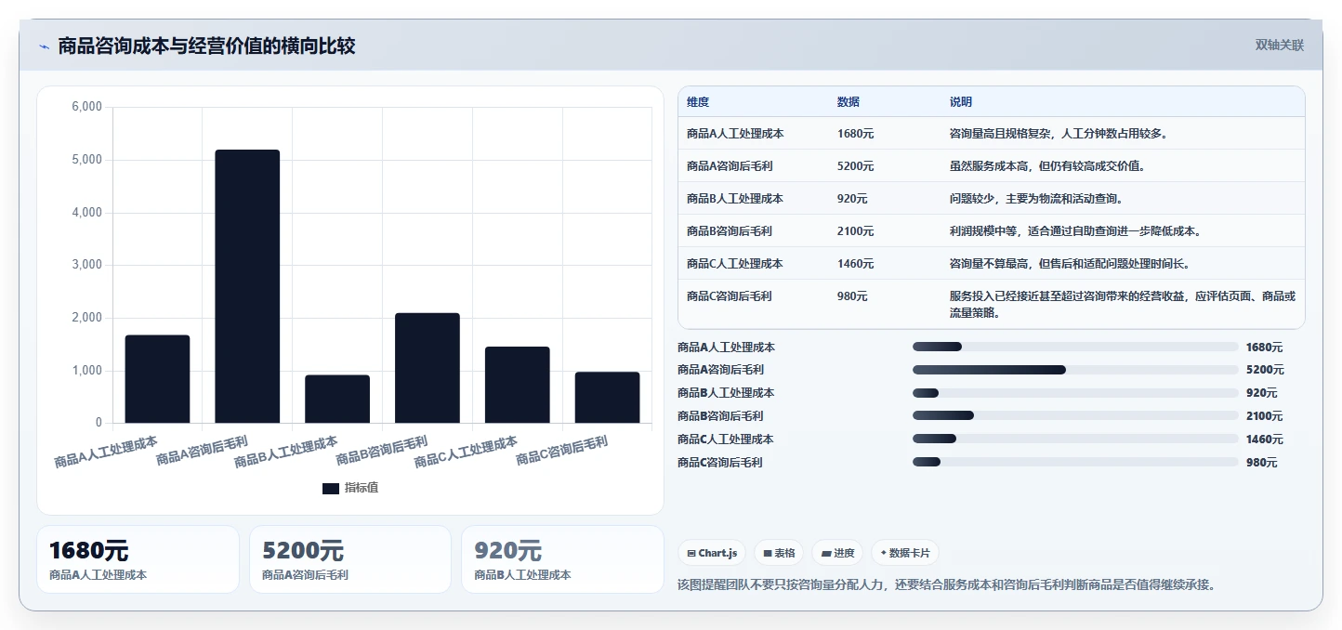Open the 920元 data card
Image resolution: width=1342 pixels, height=630 pixels.
(562, 559)
